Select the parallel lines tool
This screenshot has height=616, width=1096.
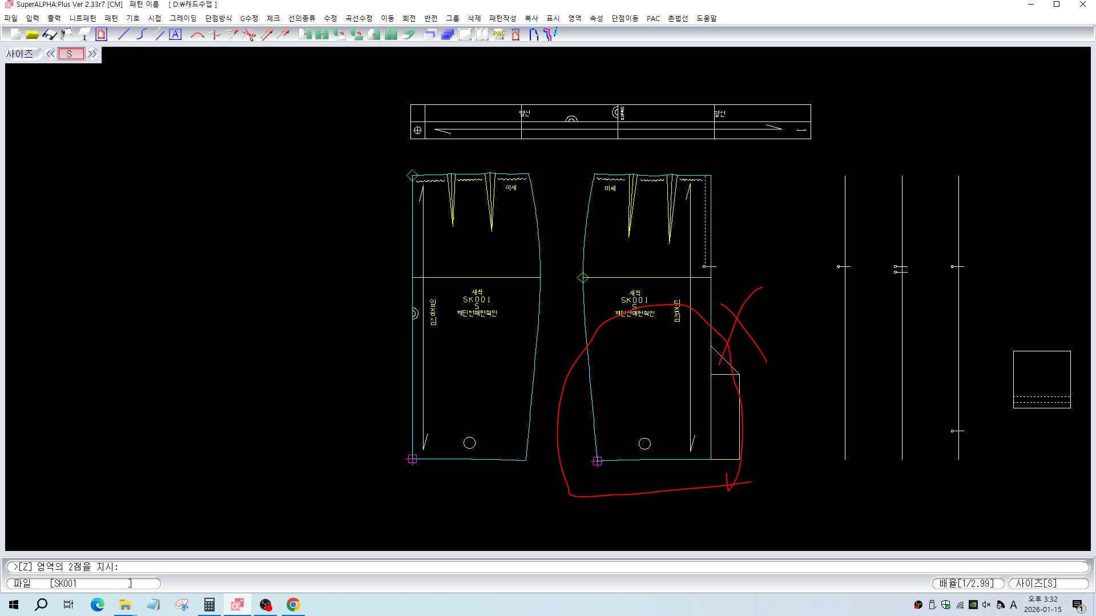(x=159, y=35)
